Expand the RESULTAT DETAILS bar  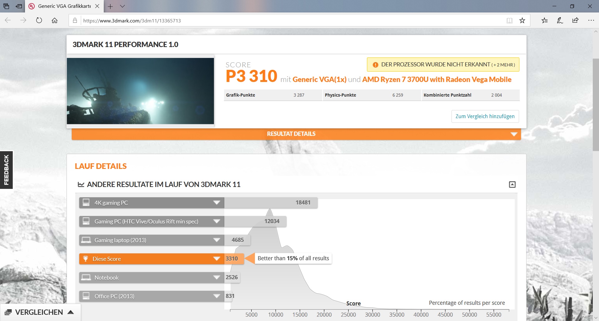[x=296, y=134]
